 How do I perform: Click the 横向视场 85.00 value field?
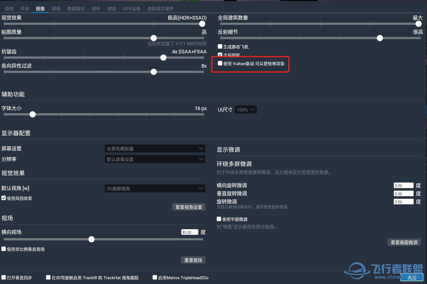(x=190, y=232)
